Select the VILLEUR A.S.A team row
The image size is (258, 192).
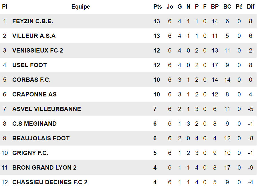pyautogui.click(x=34, y=36)
